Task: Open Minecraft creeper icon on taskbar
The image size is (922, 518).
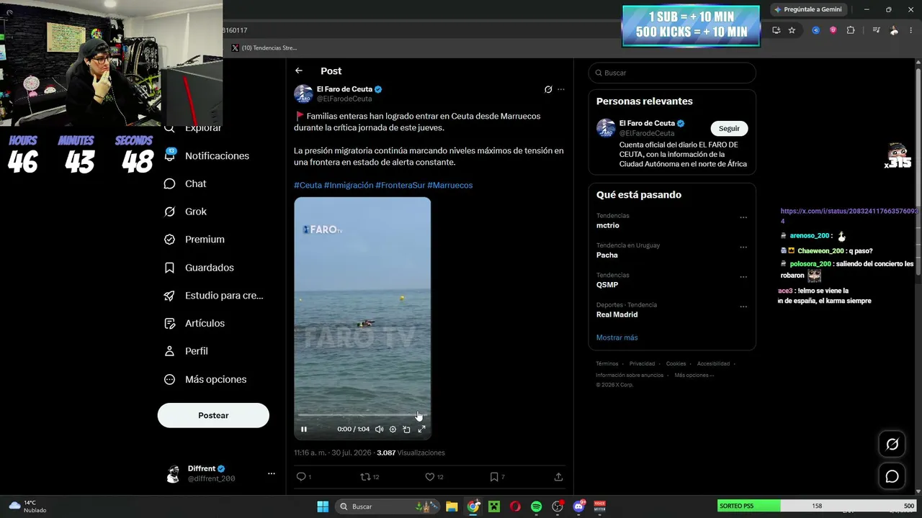Action: [494, 506]
